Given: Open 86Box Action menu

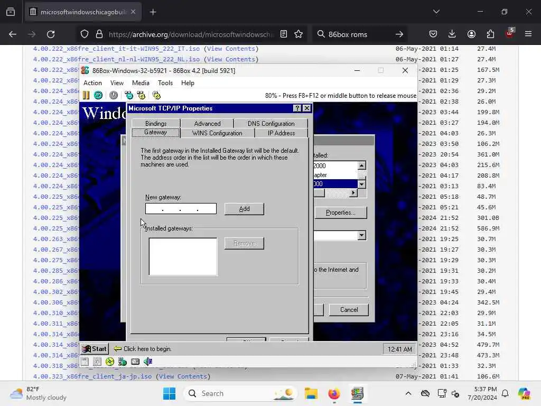Looking at the screenshot, I should pyautogui.click(x=92, y=83).
